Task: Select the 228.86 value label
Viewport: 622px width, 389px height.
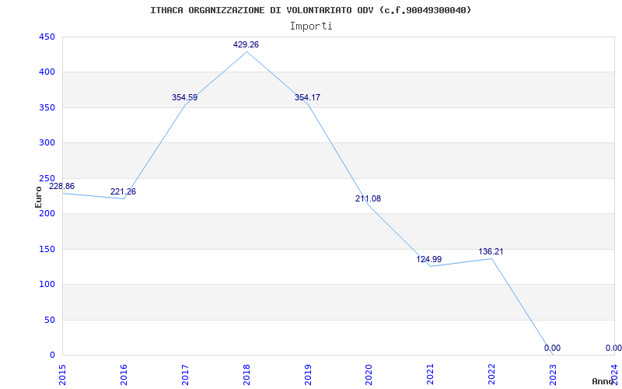Action: (61, 186)
